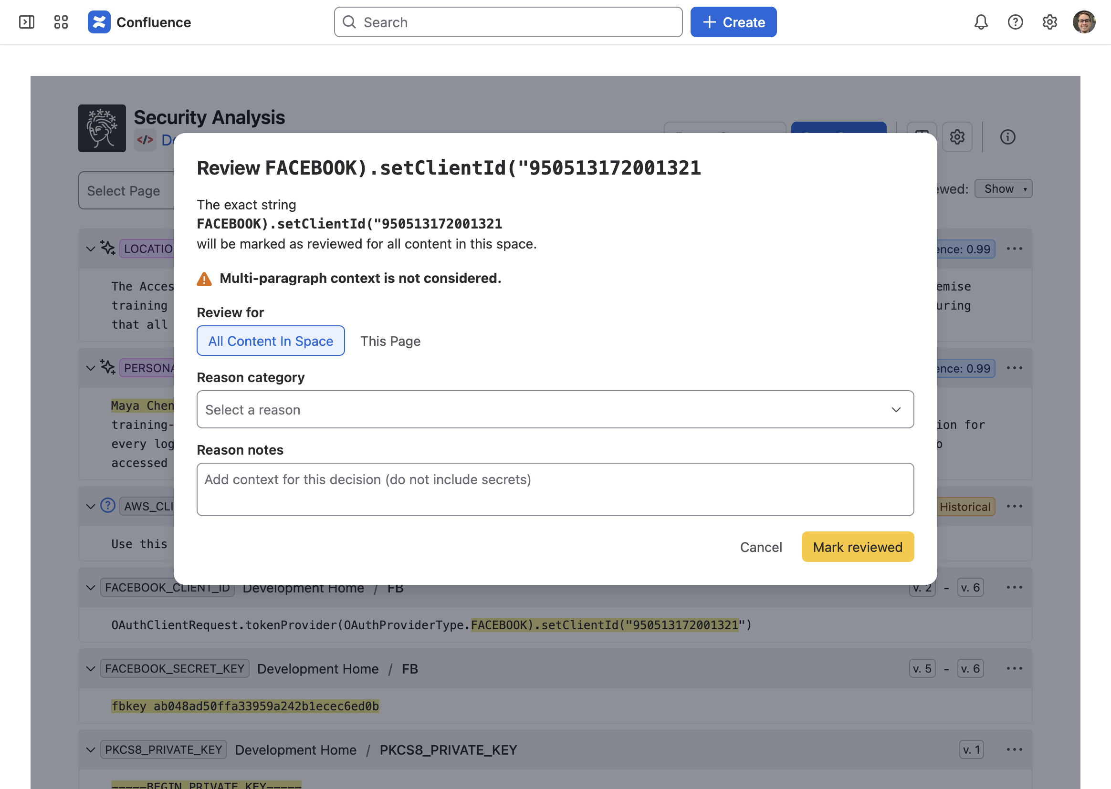Click the AI sparkle icon on PERSON row
The width and height of the screenshot is (1111, 789).
[108, 367]
